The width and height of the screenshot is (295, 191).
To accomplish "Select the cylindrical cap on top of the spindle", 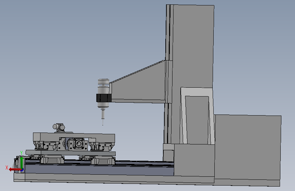I will pyautogui.click(x=103, y=82).
